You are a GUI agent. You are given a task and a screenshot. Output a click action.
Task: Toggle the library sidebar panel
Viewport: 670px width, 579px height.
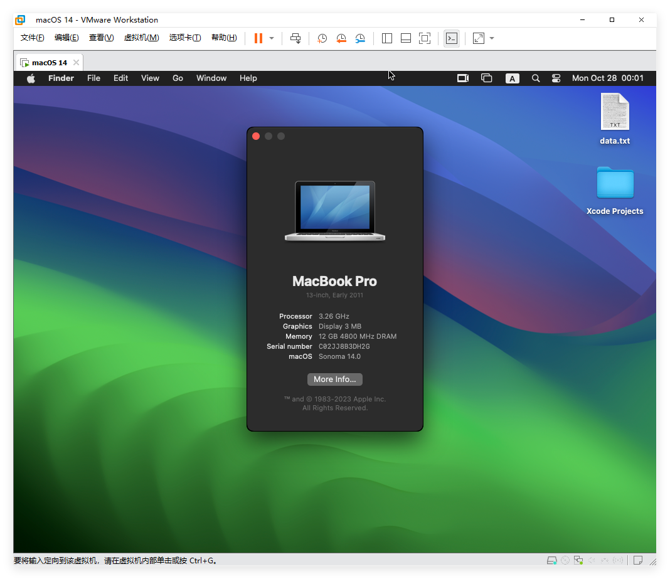tap(386, 38)
